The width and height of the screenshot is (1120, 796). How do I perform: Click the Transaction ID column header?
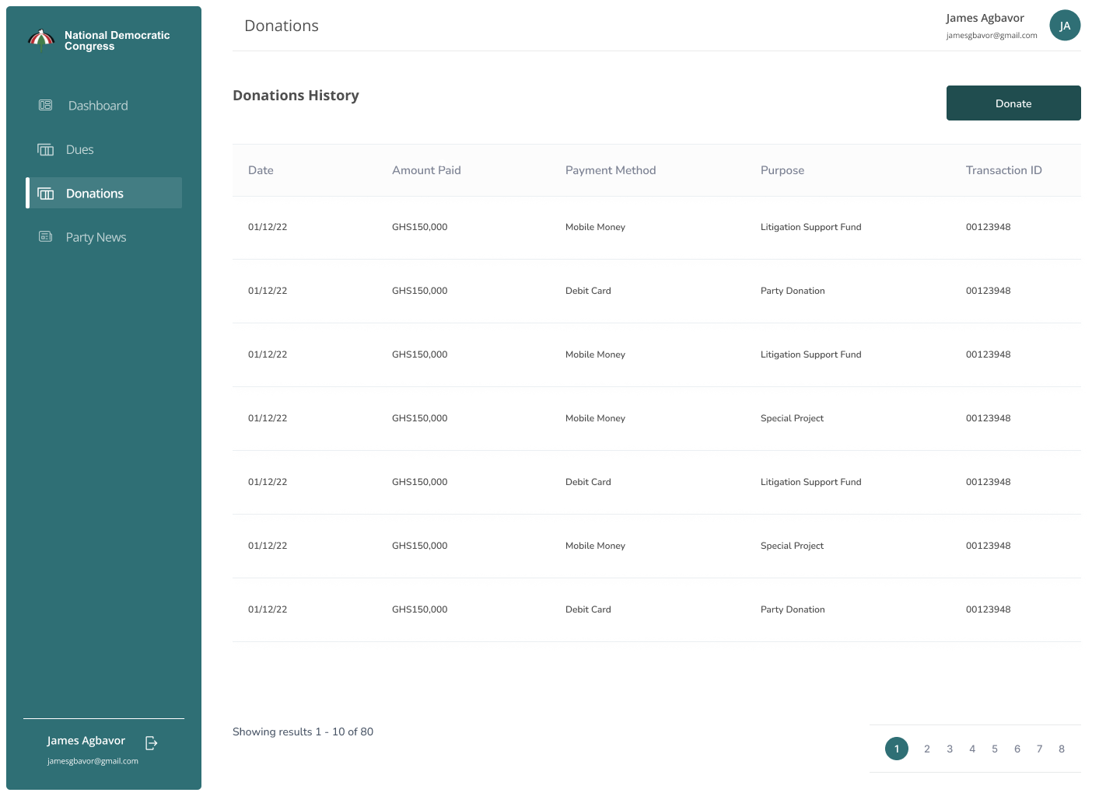(x=1003, y=170)
